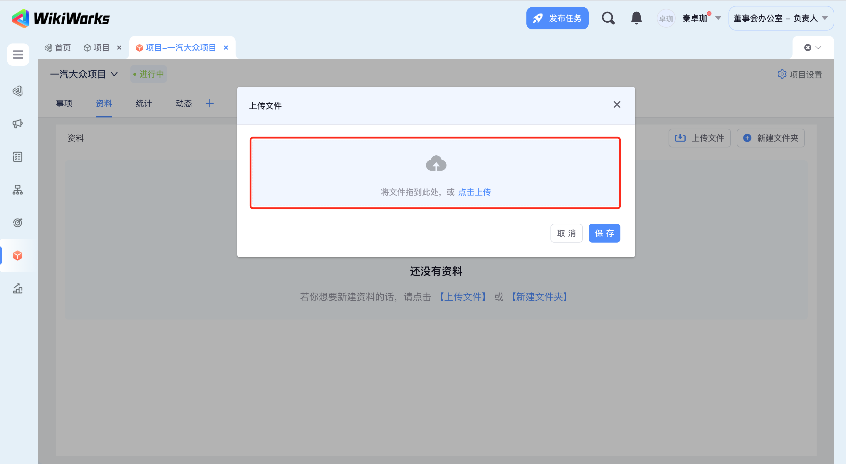
Task: Open notifications bell
Action: (636, 18)
